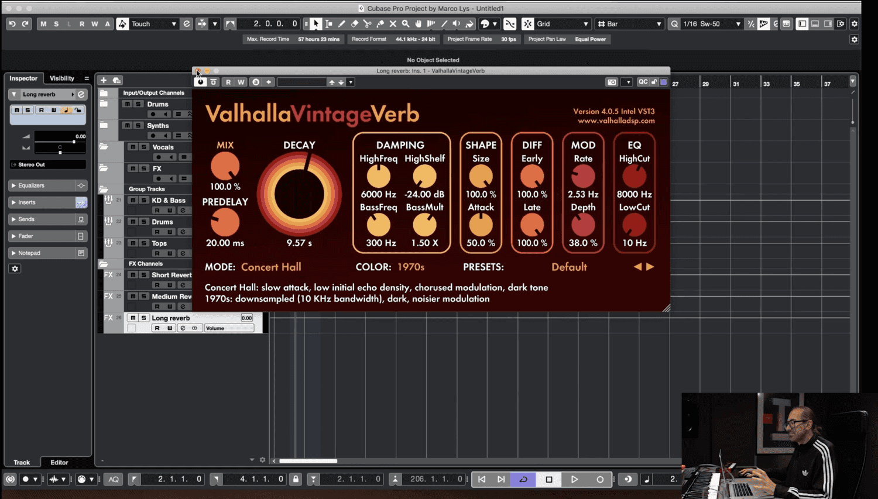Add a new track with plus button
Screen dimensions: 878x499
click(104, 80)
